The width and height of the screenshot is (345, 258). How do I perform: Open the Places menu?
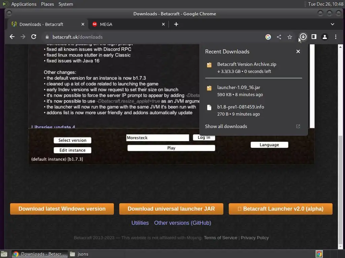(x=48, y=4)
